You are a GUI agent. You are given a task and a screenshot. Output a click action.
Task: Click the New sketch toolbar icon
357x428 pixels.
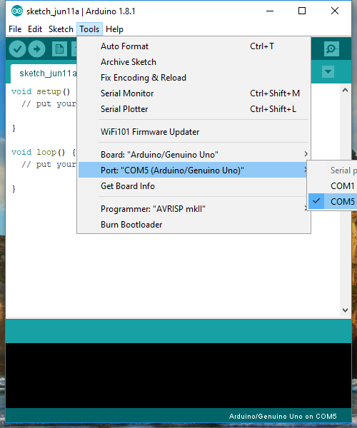pos(59,49)
